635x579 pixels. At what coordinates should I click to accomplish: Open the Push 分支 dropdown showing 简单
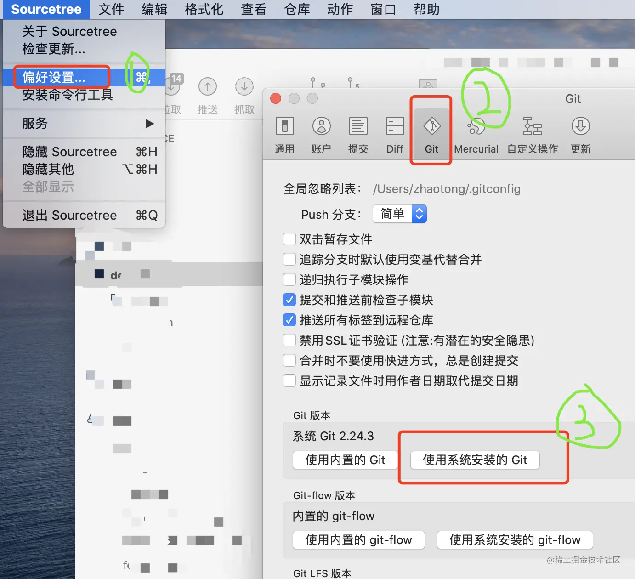pyautogui.click(x=400, y=214)
